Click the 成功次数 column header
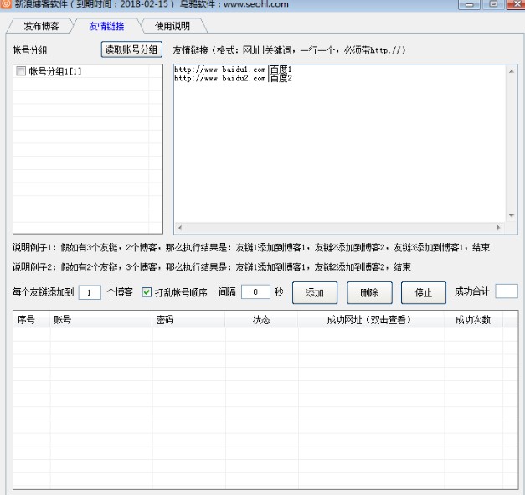The image size is (525, 495). point(472,320)
